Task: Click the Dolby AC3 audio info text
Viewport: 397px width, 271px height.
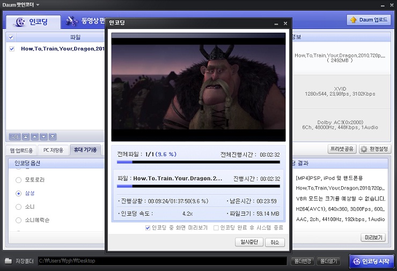Action: [x=340, y=125]
